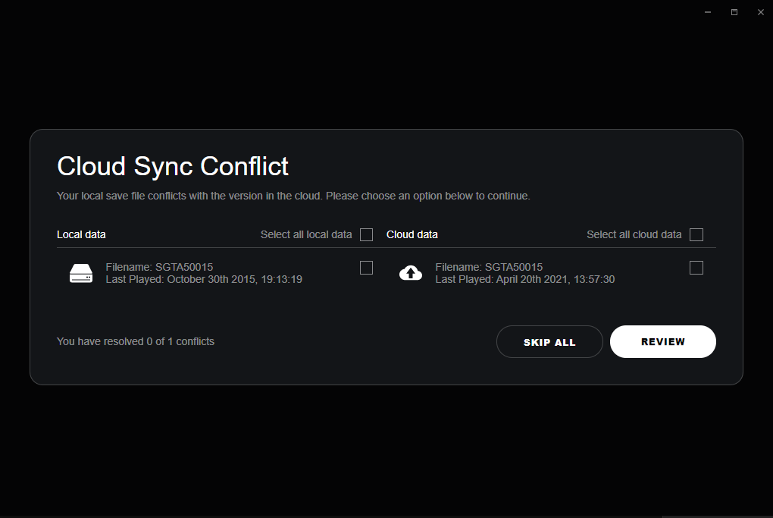This screenshot has width=773, height=518.
Task: Click the Cloud Sync Conflict title
Action: pyautogui.click(x=173, y=166)
